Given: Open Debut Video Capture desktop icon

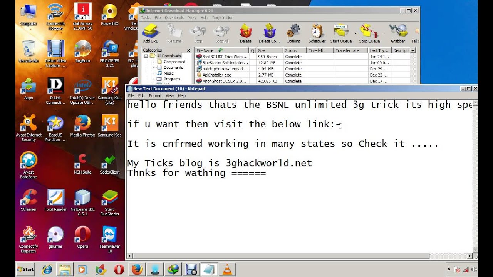Looking at the screenshot, I should pyautogui.click(x=55, y=54).
